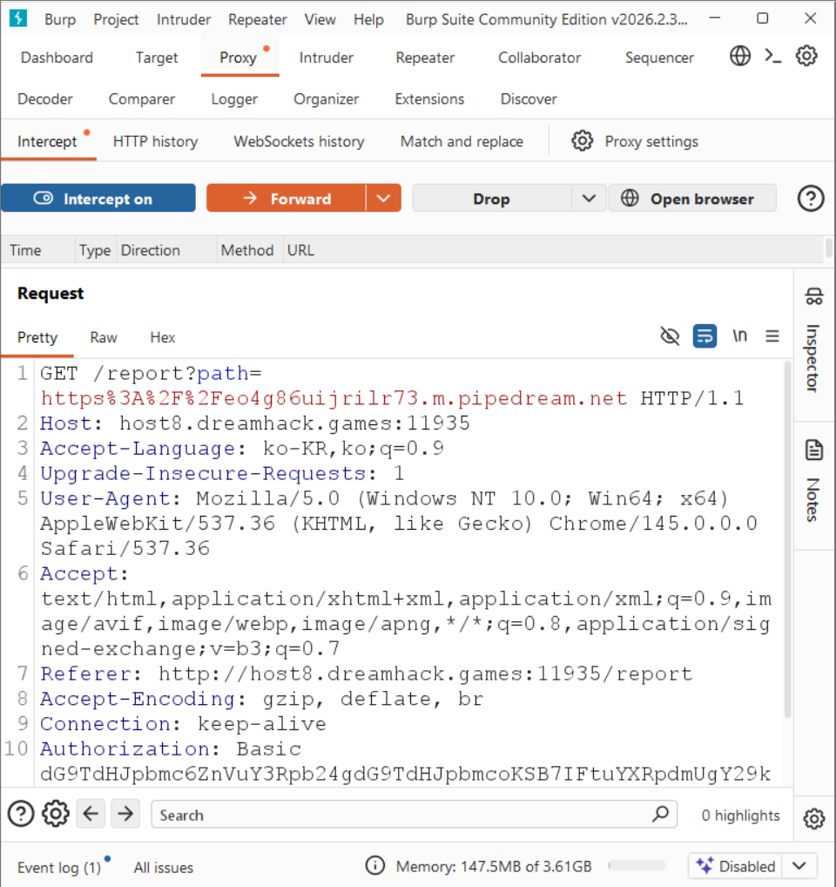
Task: Switch request view to Raw
Action: tap(104, 337)
